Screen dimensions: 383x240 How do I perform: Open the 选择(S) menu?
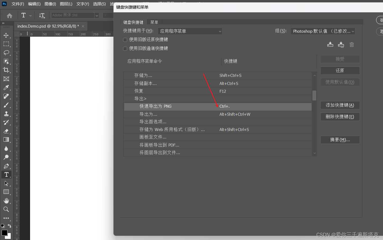coord(99,4)
